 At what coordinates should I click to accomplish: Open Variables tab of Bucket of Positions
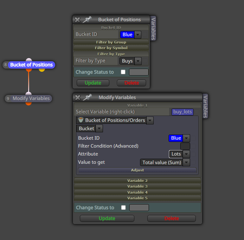(153, 28)
